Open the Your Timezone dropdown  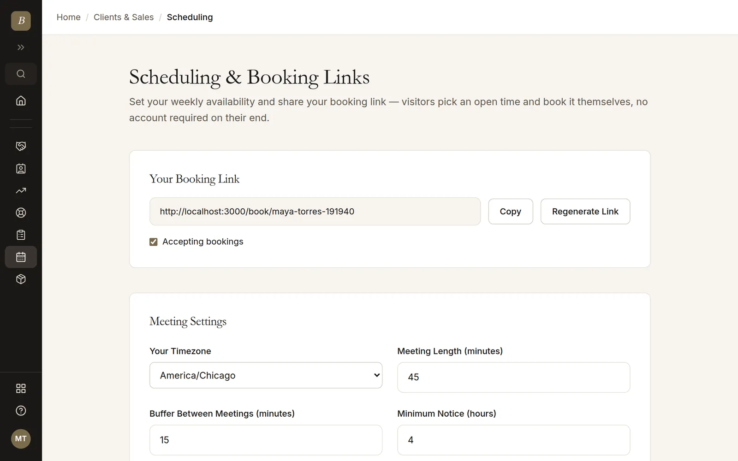(x=266, y=375)
